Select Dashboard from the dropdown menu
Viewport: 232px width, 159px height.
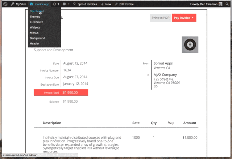click(x=37, y=12)
